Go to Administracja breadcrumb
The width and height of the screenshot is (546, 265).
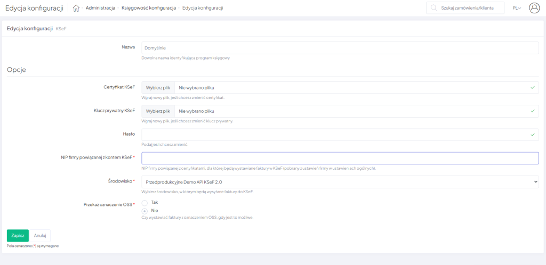point(100,8)
